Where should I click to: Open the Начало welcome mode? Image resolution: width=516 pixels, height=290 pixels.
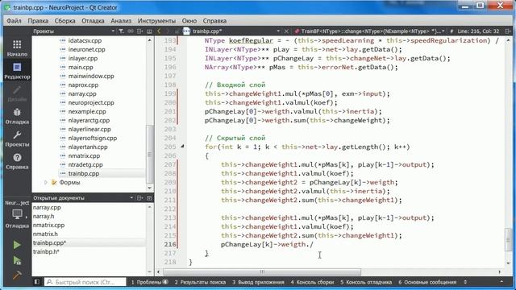click(17, 48)
